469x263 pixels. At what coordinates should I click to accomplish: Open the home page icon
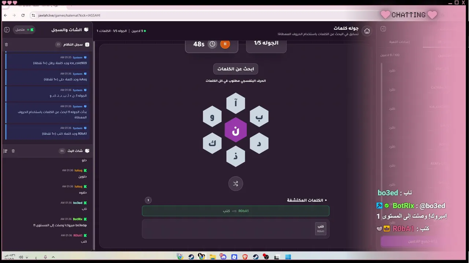click(x=367, y=31)
